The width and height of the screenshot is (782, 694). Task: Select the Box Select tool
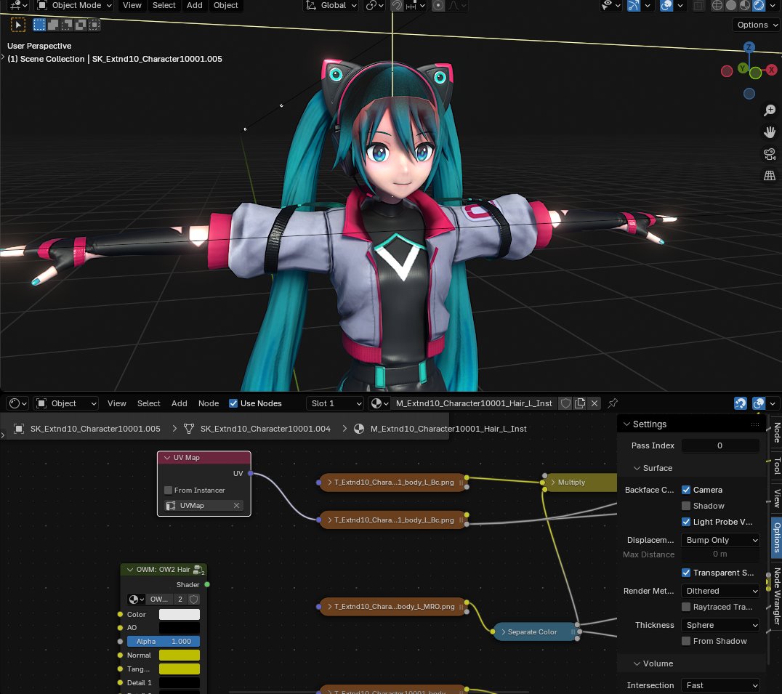pyautogui.click(x=39, y=24)
